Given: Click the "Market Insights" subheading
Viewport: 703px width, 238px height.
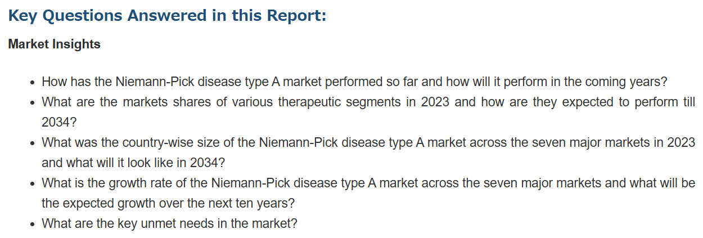Looking at the screenshot, I should [55, 44].
